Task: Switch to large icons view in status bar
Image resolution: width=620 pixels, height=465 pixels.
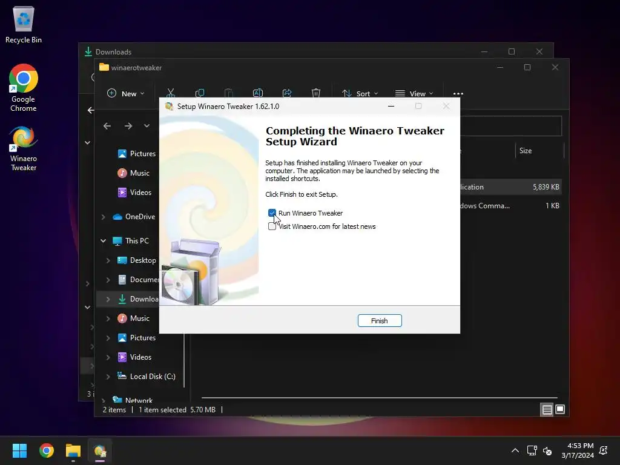Action: (560, 410)
